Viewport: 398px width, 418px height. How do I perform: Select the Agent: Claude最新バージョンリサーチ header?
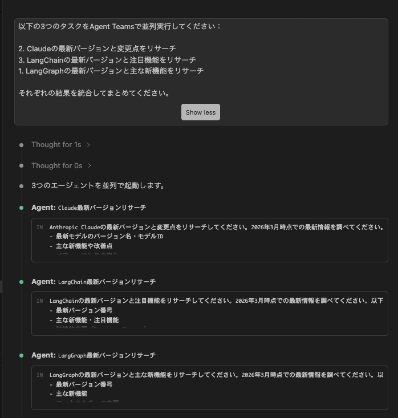coord(88,208)
